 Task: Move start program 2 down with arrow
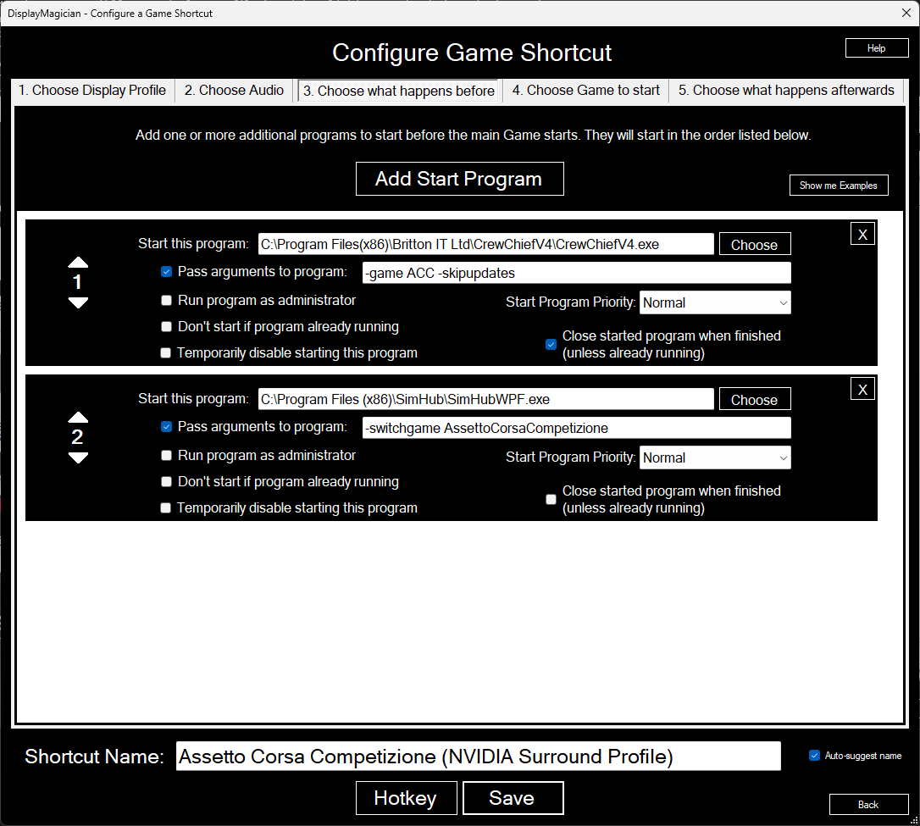tap(78, 457)
